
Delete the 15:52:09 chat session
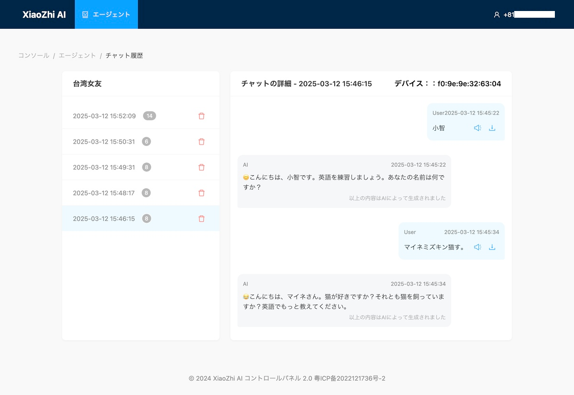[x=201, y=116]
